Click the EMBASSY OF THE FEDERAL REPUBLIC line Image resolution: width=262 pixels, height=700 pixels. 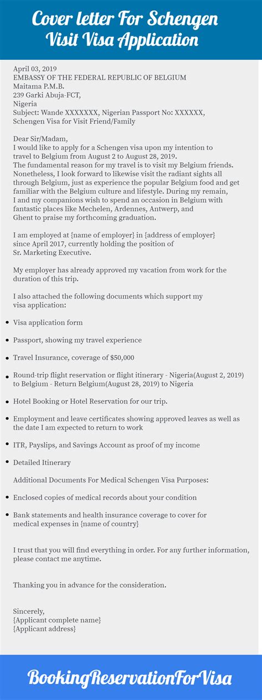99,78
